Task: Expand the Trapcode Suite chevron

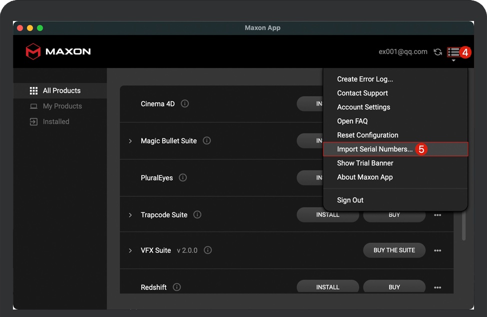Action: [130, 215]
